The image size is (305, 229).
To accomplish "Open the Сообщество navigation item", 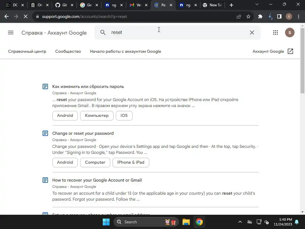I will (68, 51).
